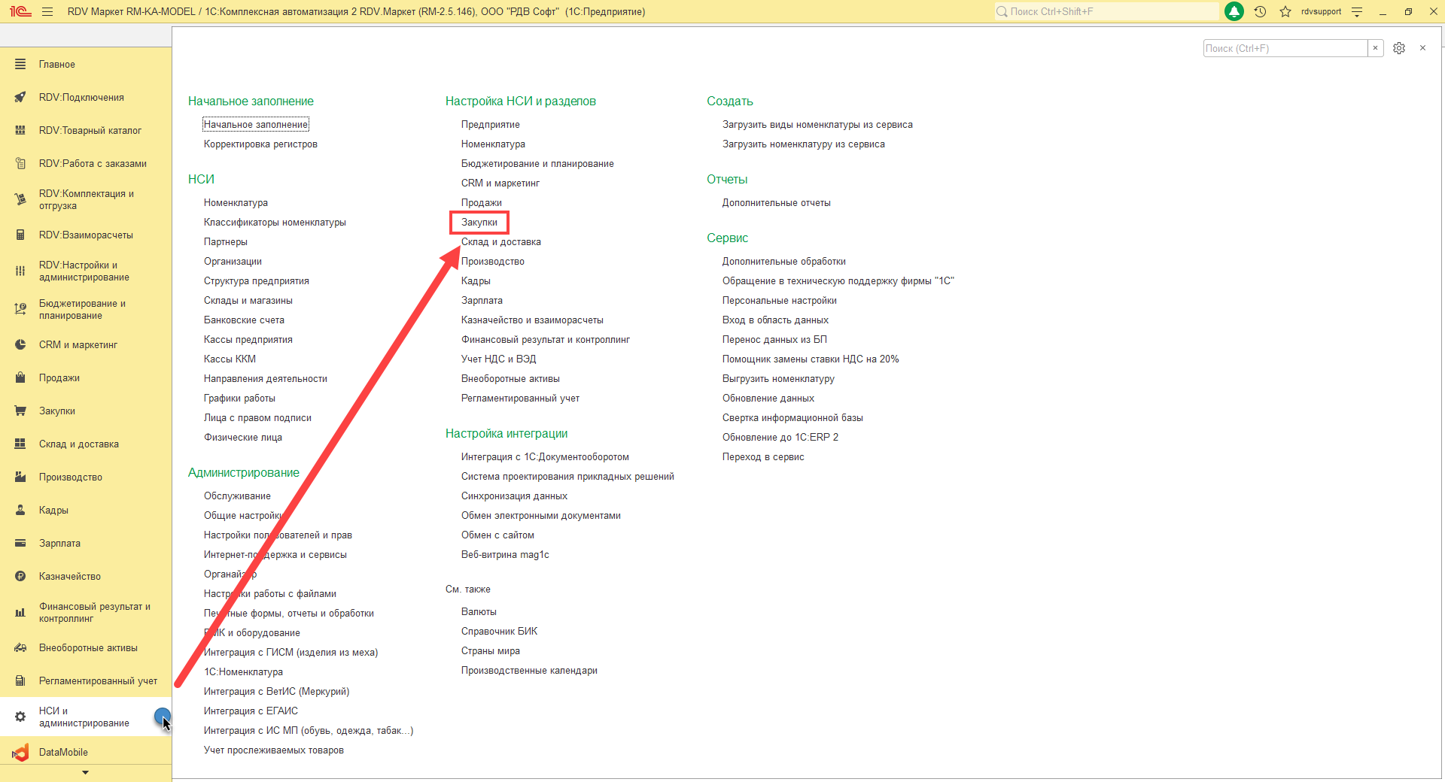1445x782 pixels.
Task: Open Персональные настройки link
Action: 780,301
